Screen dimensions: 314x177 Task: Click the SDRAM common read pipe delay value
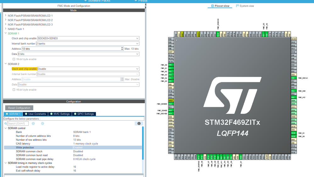coord(84,159)
